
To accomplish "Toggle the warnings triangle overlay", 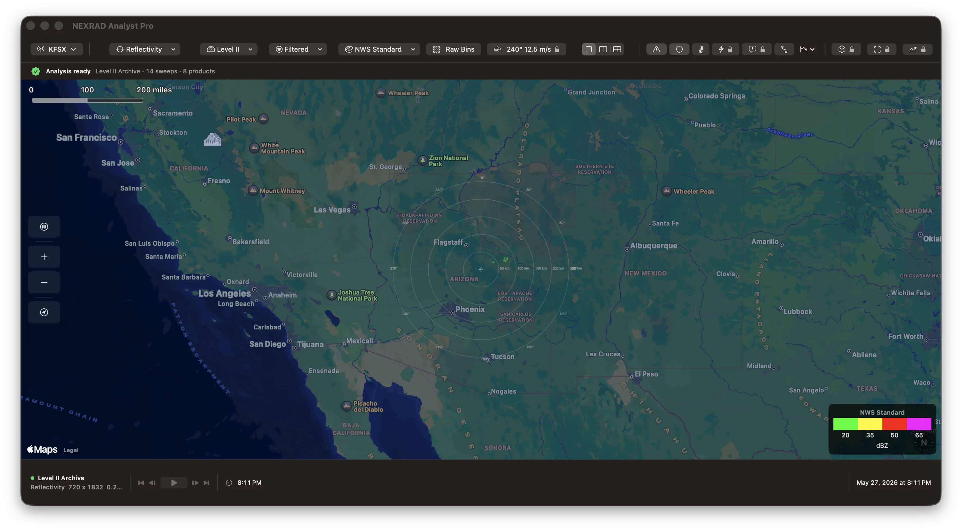I will pyautogui.click(x=656, y=49).
